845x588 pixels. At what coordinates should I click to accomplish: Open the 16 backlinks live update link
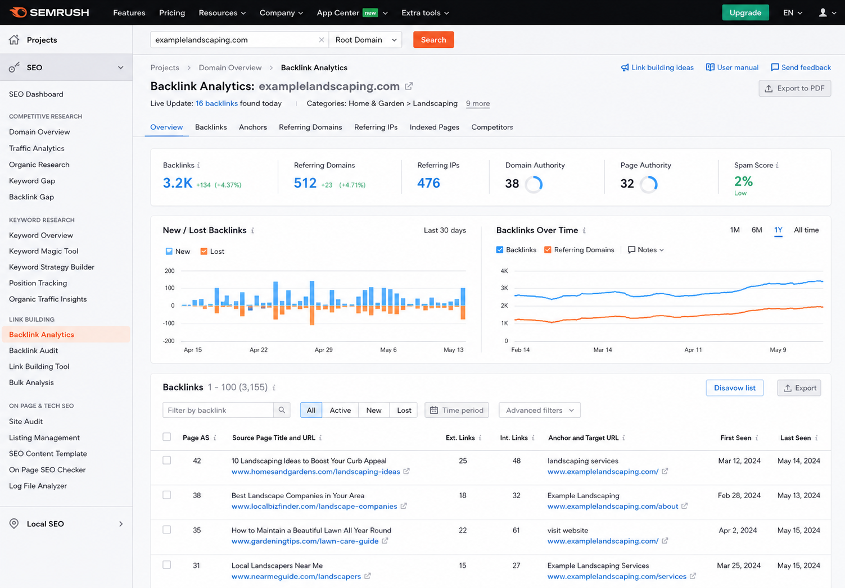pos(216,103)
